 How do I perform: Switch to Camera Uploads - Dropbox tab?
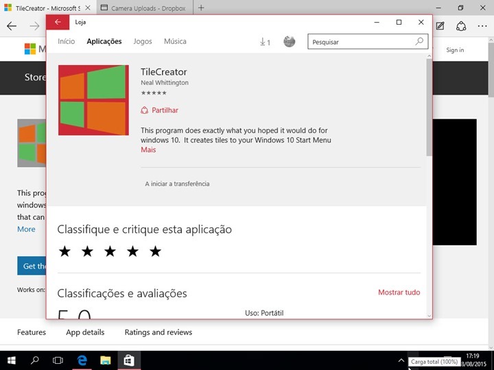click(x=145, y=8)
